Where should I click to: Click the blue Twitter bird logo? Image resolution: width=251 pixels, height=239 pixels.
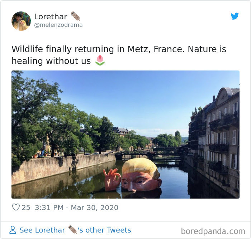coord(235,16)
